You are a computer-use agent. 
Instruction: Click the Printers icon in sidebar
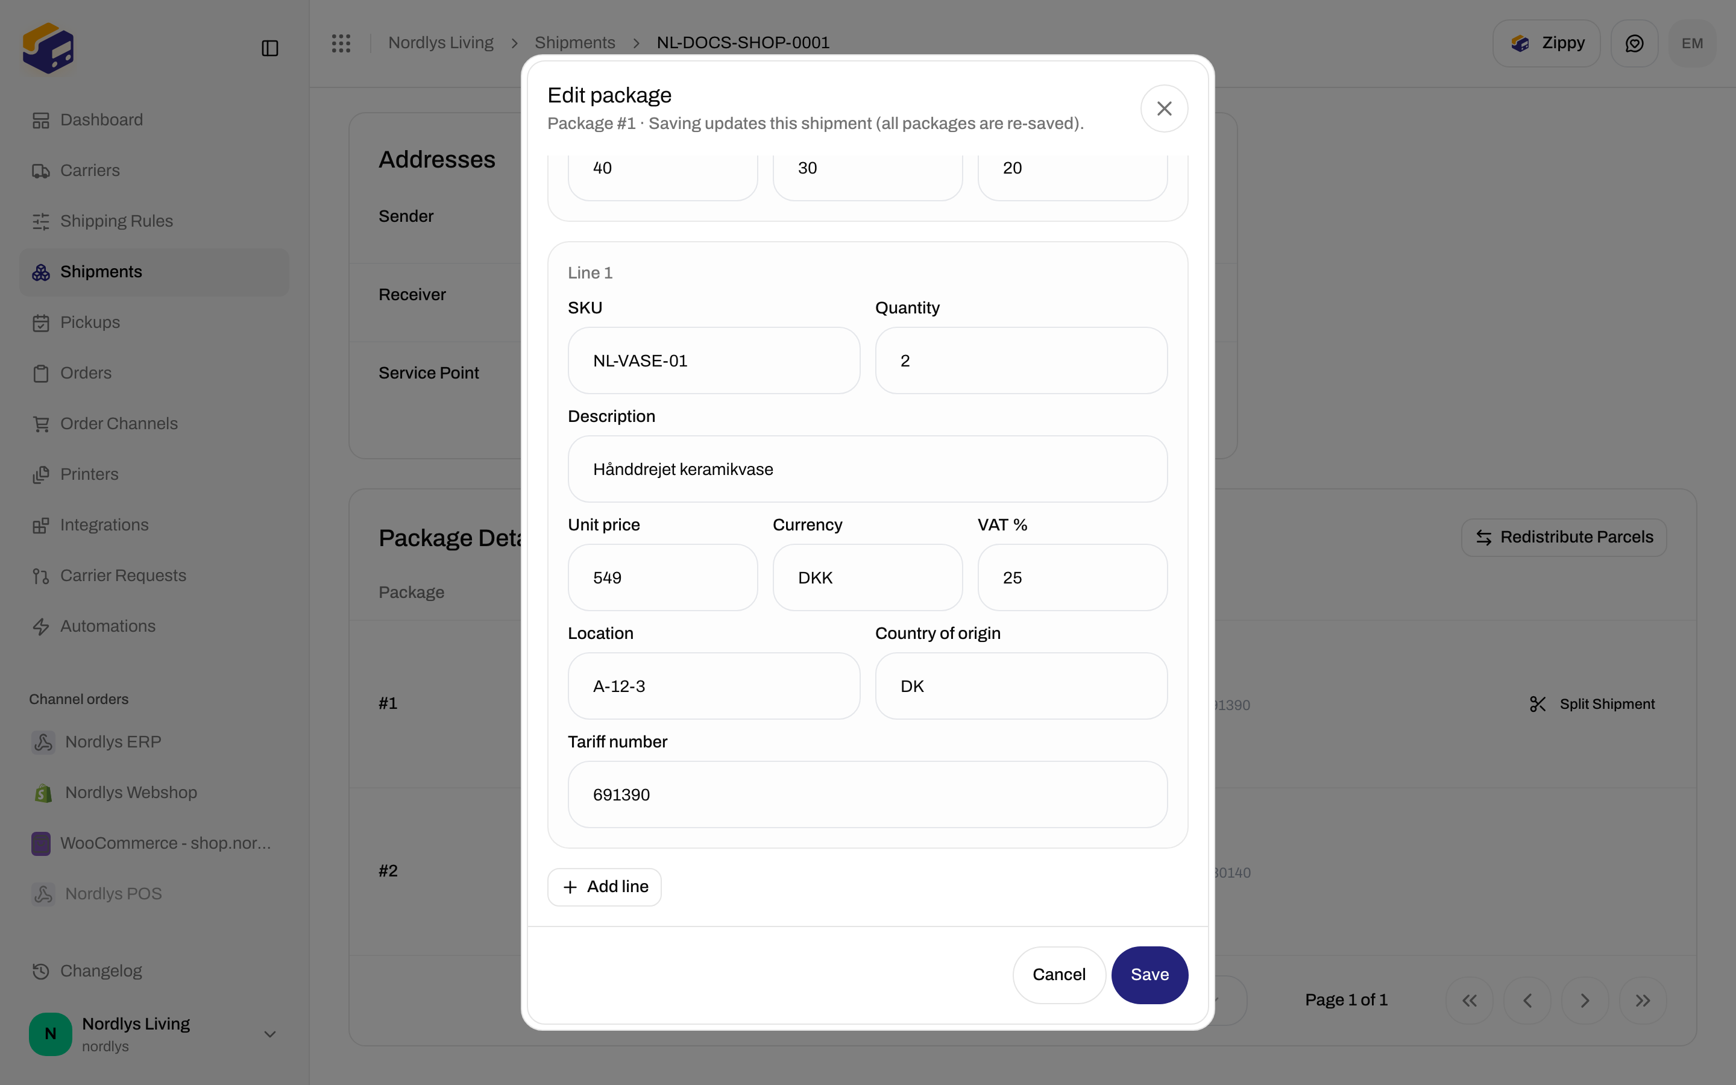(x=41, y=474)
